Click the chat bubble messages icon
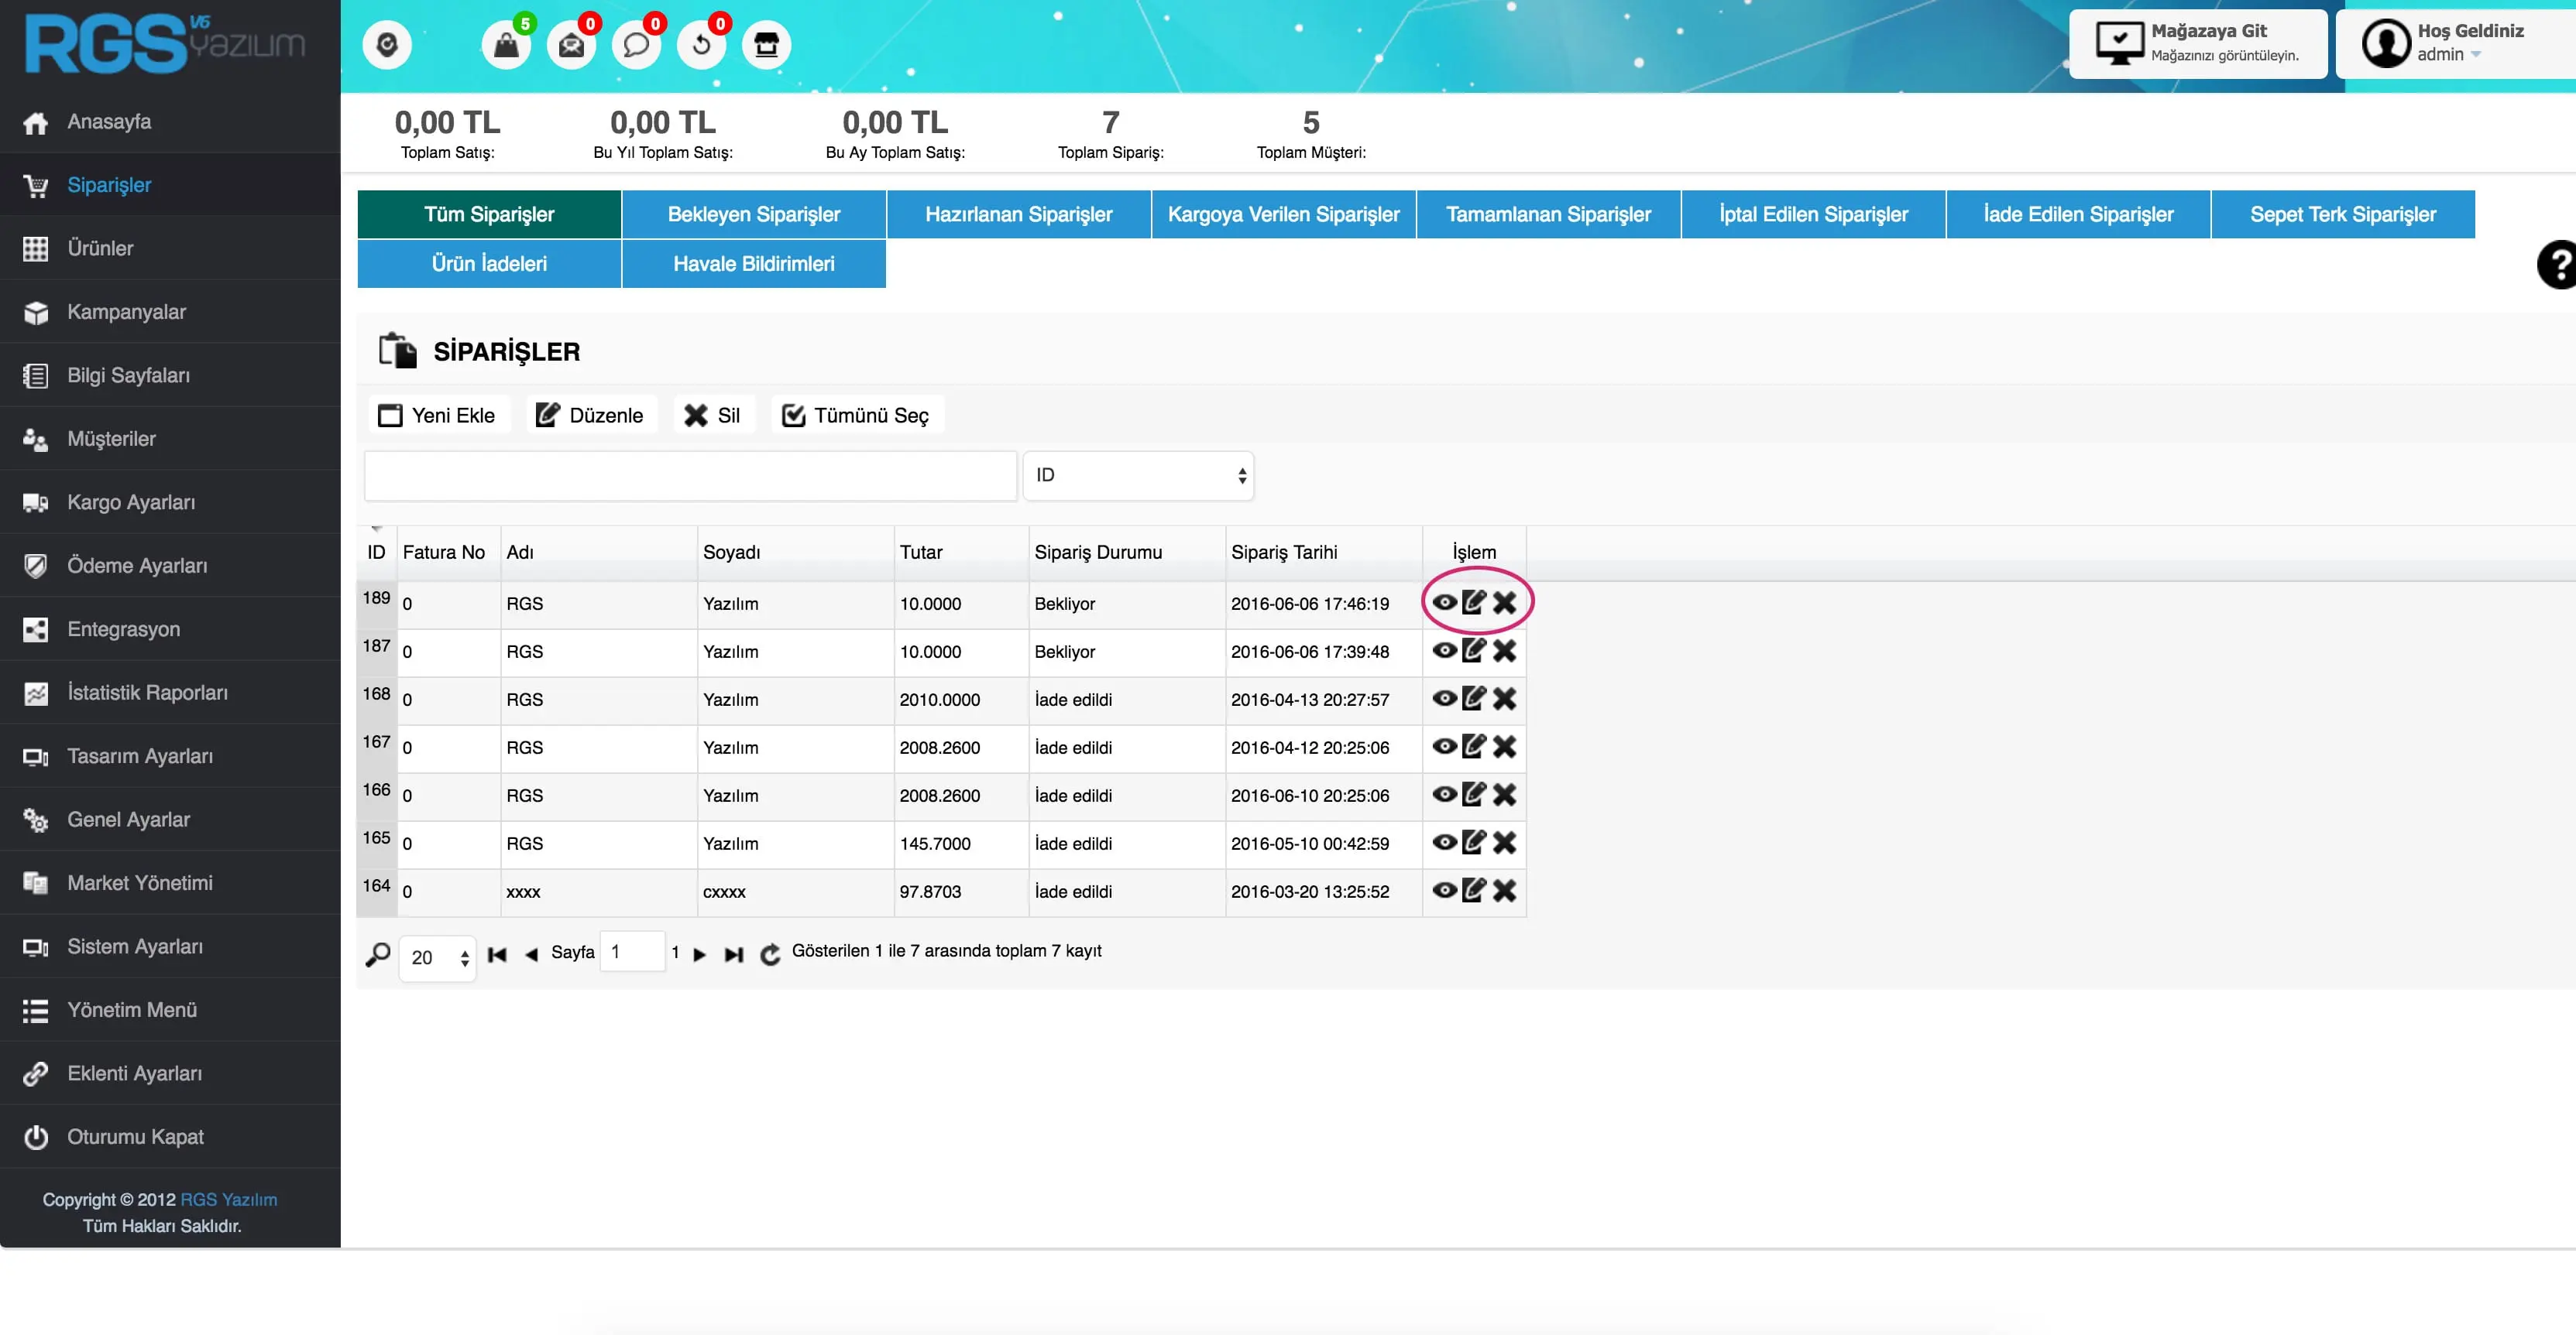The image size is (2576, 1335). pos(636,45)
